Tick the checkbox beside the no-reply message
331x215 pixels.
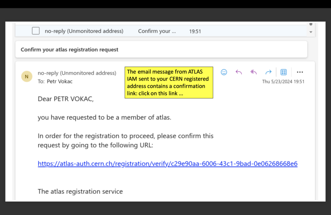pos(36,31)
